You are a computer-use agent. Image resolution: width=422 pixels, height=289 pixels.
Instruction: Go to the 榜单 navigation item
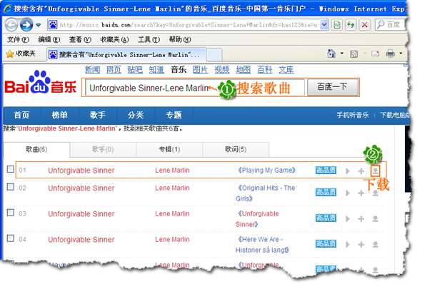click(60, 116)
